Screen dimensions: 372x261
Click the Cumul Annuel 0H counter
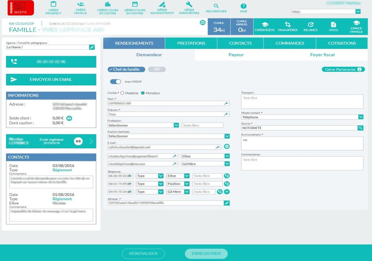[242, 27]
